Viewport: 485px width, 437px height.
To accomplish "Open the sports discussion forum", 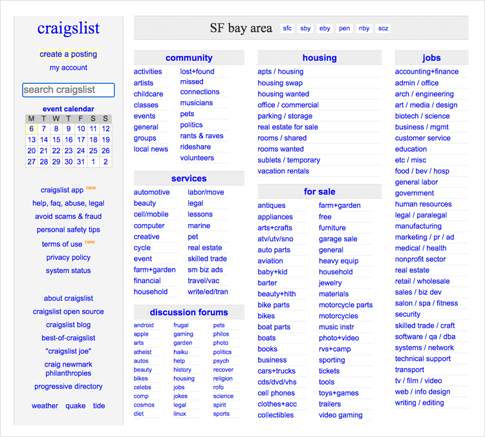I will (x=221, y=414).
